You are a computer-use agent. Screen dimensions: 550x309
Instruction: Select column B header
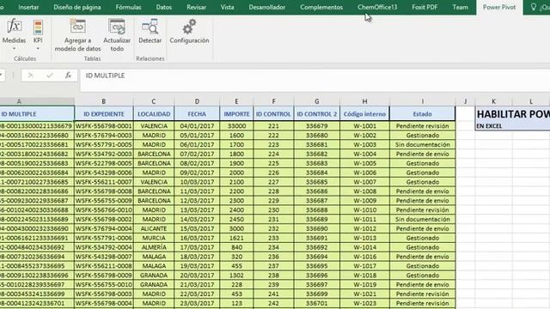pos(104,101)
